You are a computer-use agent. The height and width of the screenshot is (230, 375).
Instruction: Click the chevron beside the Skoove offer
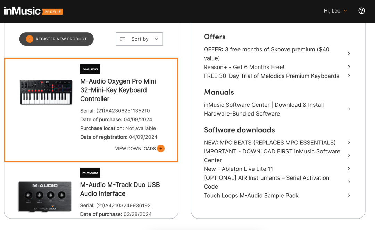pyautogui.click(x=349, y=54)
